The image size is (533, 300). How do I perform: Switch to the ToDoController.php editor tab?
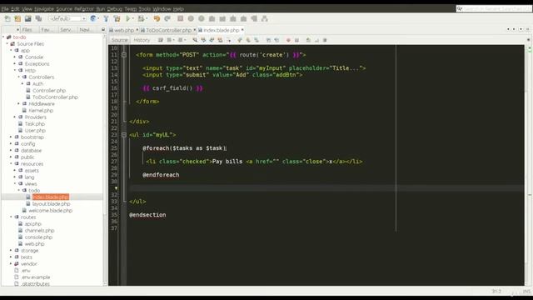pyautogui.click(x=168, y=30)
